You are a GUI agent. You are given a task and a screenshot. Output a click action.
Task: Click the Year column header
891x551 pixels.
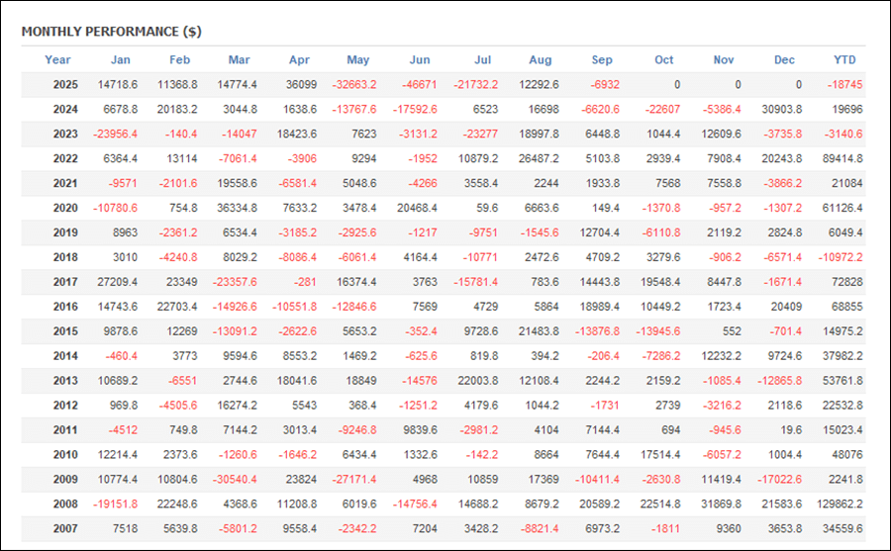[57, 59]
